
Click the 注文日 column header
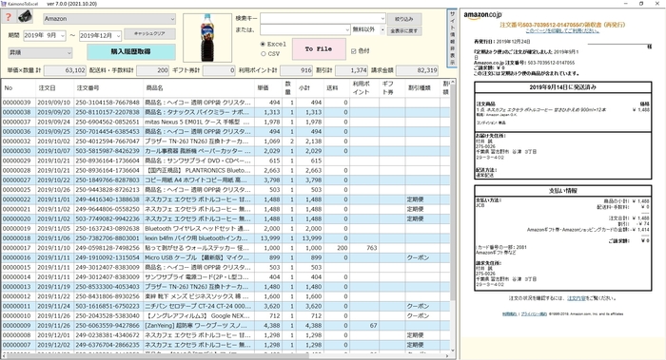tap(55, 87)
